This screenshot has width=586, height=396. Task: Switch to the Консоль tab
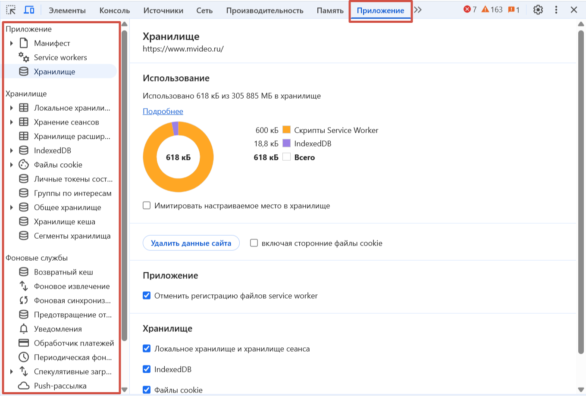[x=114, y=10]
